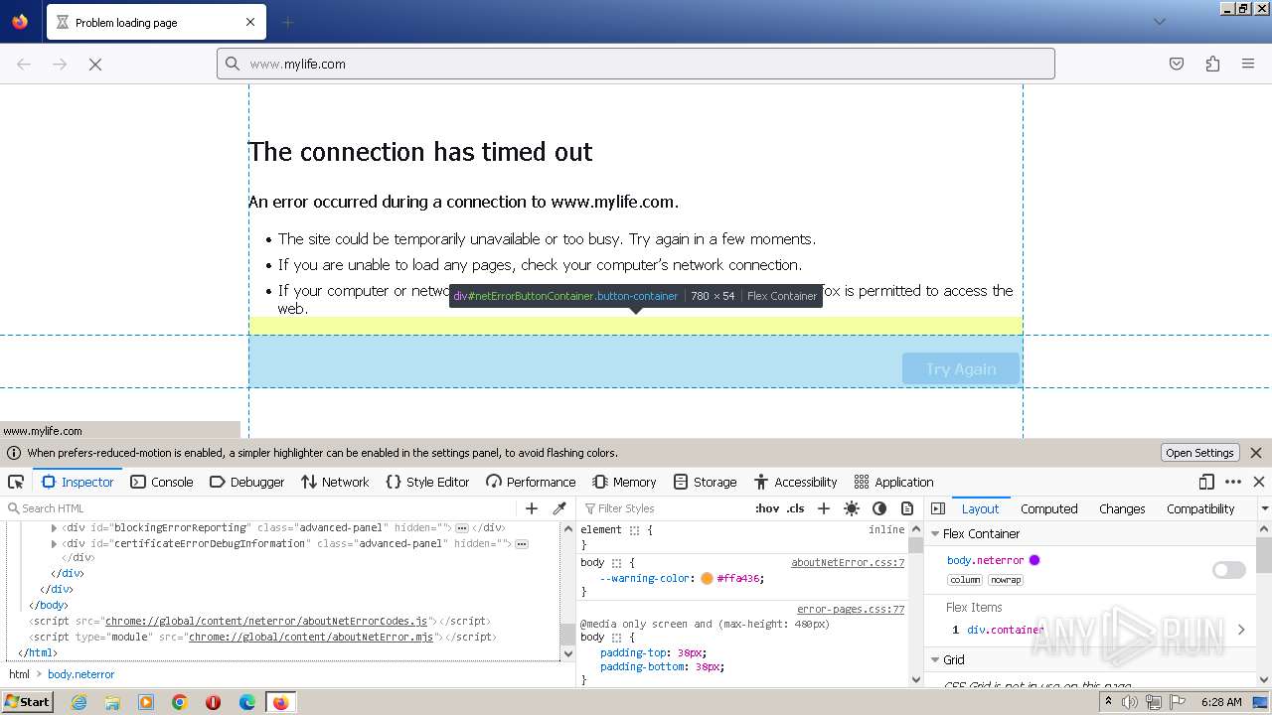Open the Windows Start menu
Screen dimensions: 1272x715
pyautogui.click(x=27, y=701)
